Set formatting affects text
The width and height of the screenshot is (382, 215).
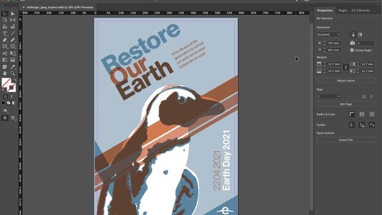[12, 97]
